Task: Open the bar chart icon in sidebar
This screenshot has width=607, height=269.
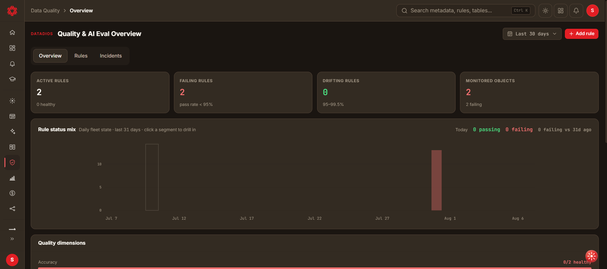Action: (12, 178)
